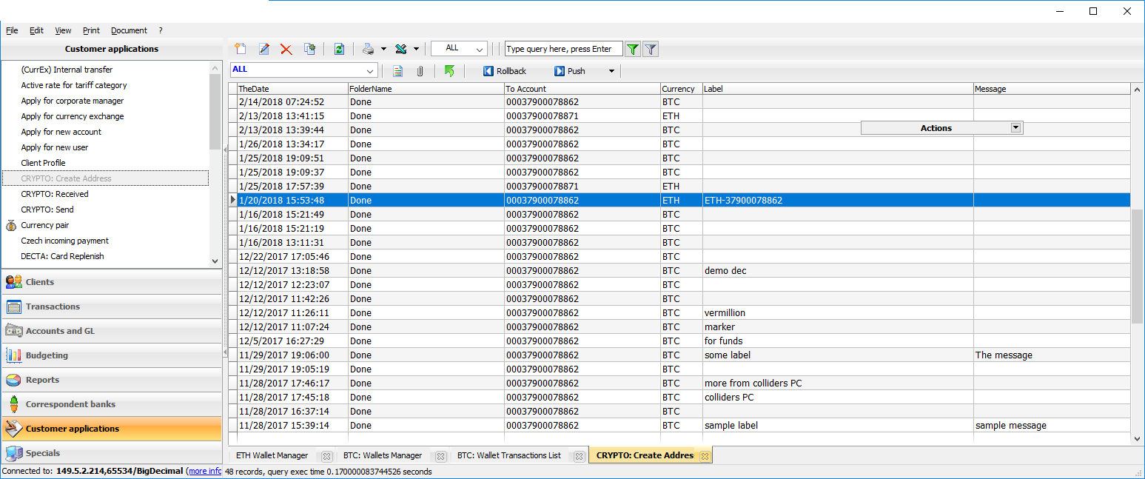Screen dimensions: 1145x479
Task: Switch to ETH Wallet Manager tab
Action: pyautogui.click(x=272, y=455)
